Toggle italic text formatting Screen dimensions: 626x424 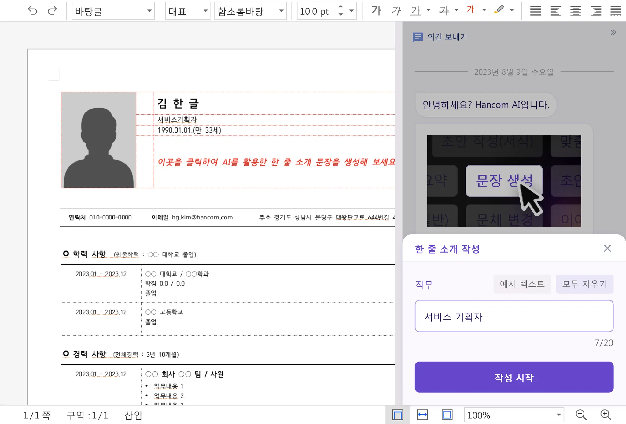click(396, 11)
